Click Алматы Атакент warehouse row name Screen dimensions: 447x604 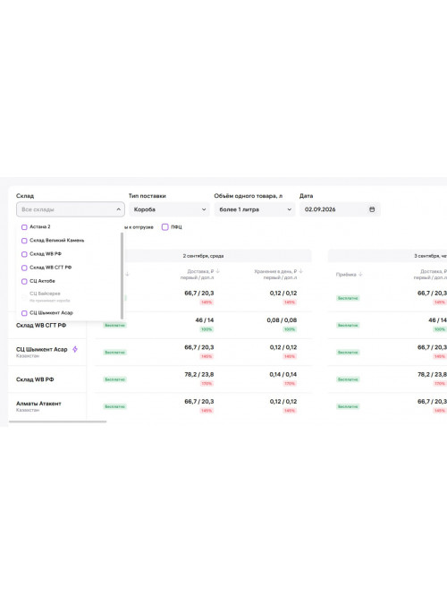pos(38,404)
